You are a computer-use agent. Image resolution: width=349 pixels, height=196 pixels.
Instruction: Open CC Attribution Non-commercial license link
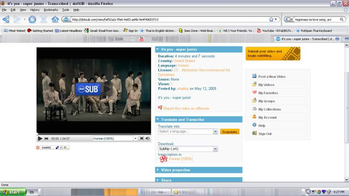pyautogui.click(x=194, y=72)
